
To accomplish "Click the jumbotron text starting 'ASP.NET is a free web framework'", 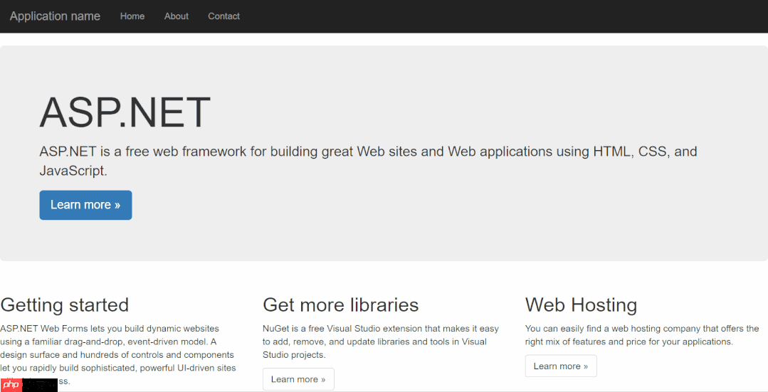I will pos(368,161).
